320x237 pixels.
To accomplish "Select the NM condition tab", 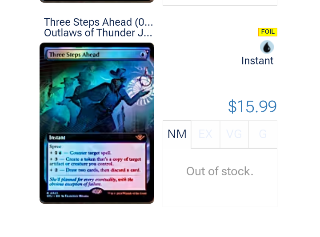I will click(177, 134).
